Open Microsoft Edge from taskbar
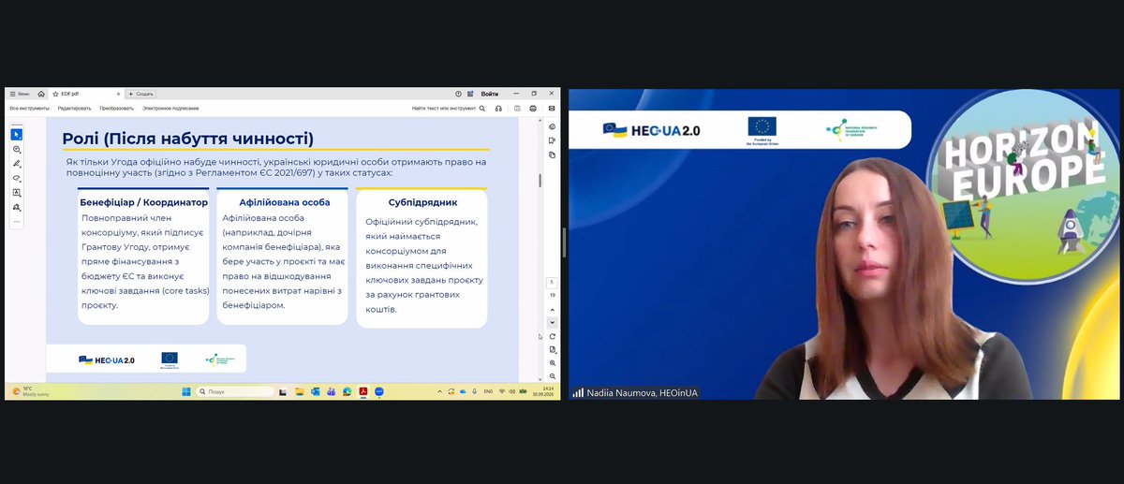This screenshot has width=1124, height=484. click(348, 391)
